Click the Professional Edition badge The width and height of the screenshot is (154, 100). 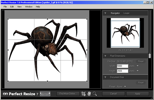(x=45, y=94)
